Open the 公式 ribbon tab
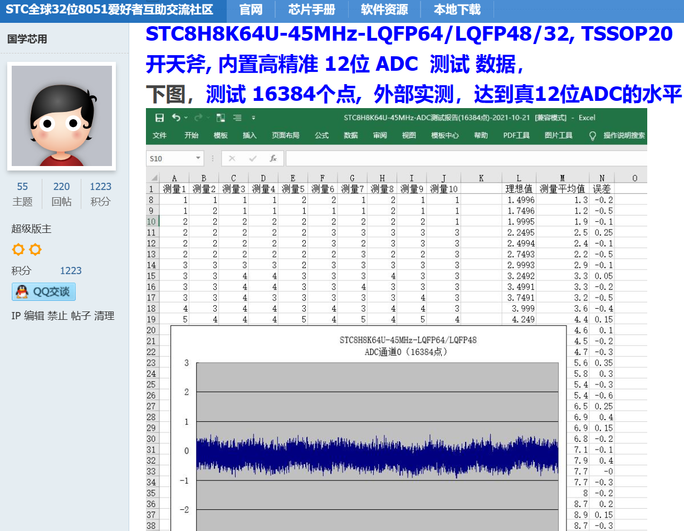 coord(321,135)
